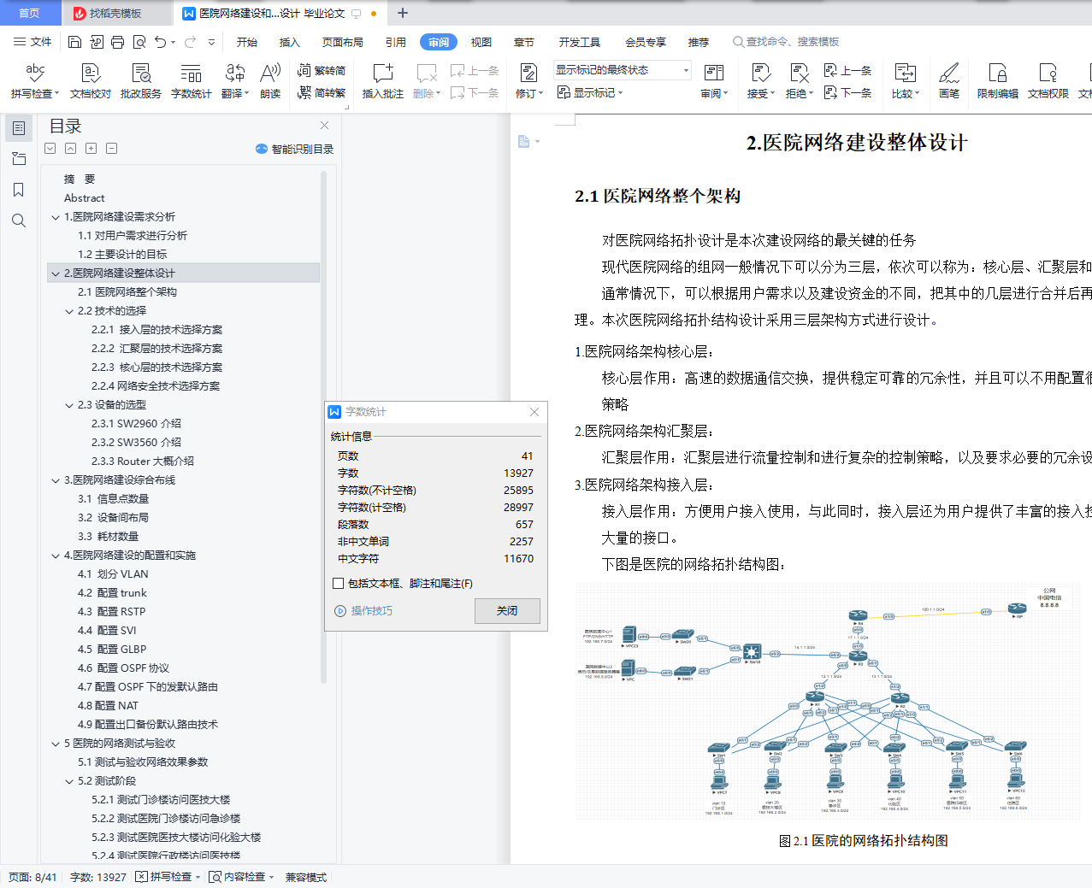Open 文档权限 document permissions

click(x=1048, y=81)
